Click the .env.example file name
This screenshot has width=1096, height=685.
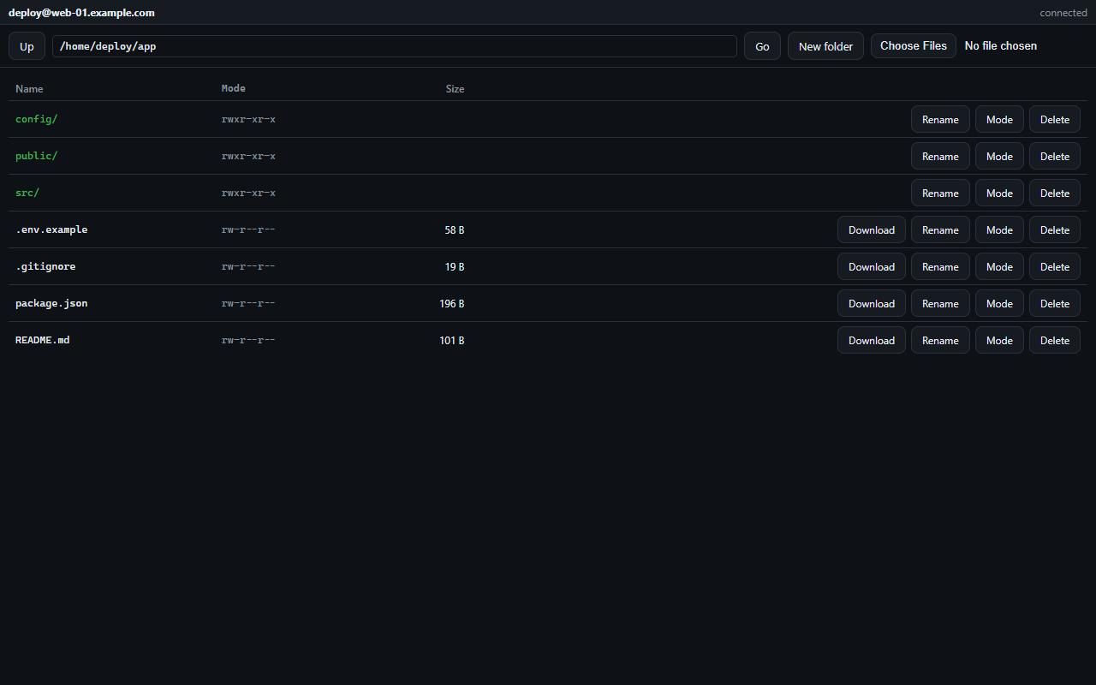[51, 229]
